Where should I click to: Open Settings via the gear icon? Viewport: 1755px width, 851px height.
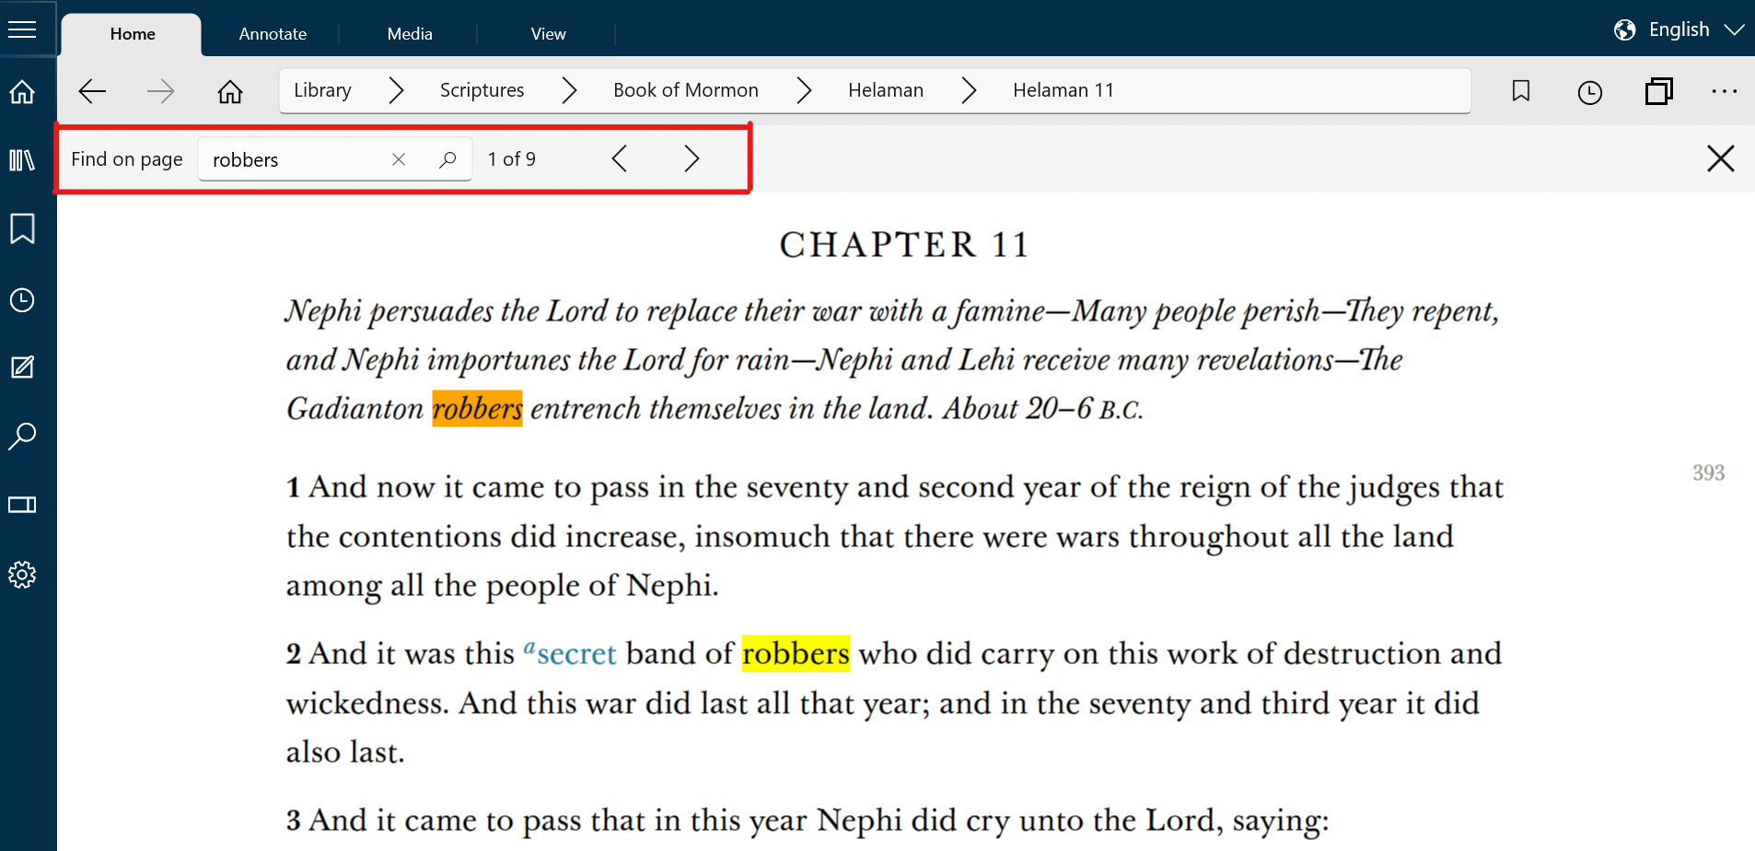(x=22, y=575)
